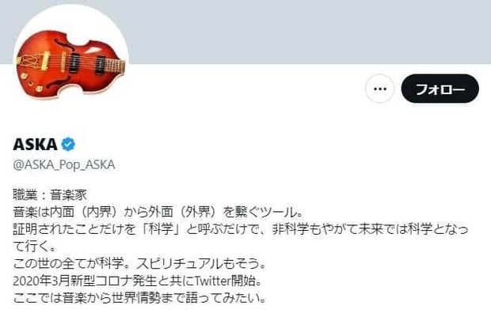Click the word Twitter in the bio

click(x=212, y=281)
